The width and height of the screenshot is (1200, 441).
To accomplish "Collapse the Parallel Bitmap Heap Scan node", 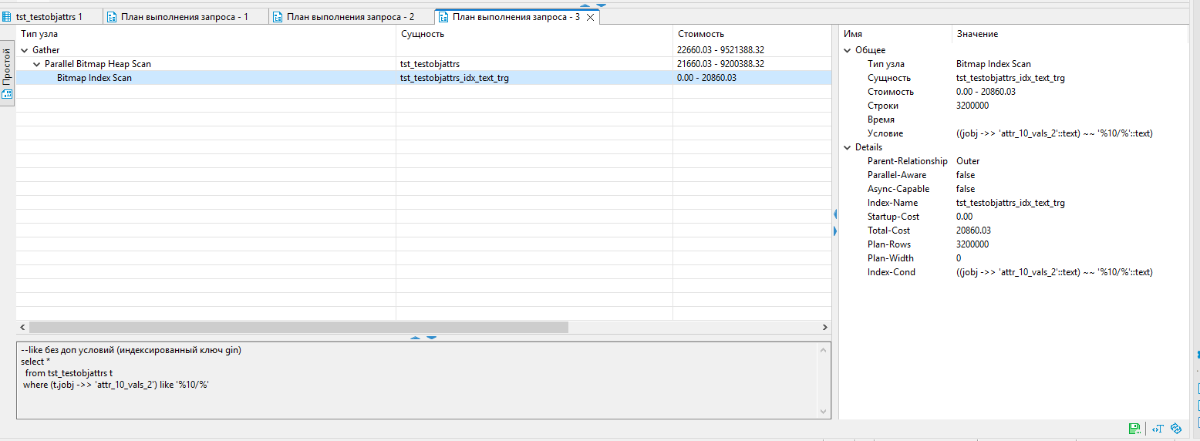I will click(37, 64).
